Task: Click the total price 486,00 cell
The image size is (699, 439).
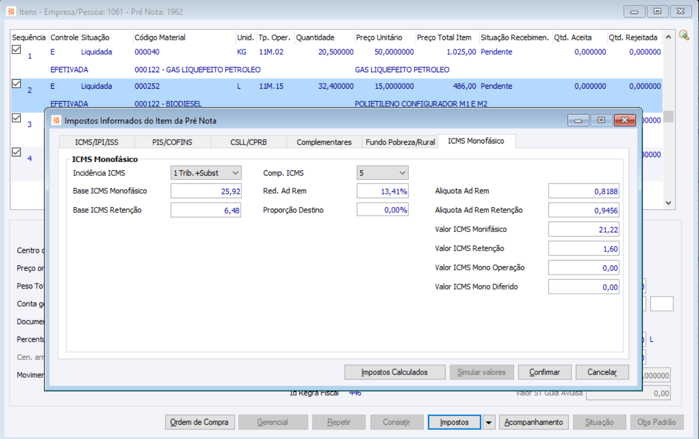Action: coord(464,86)
